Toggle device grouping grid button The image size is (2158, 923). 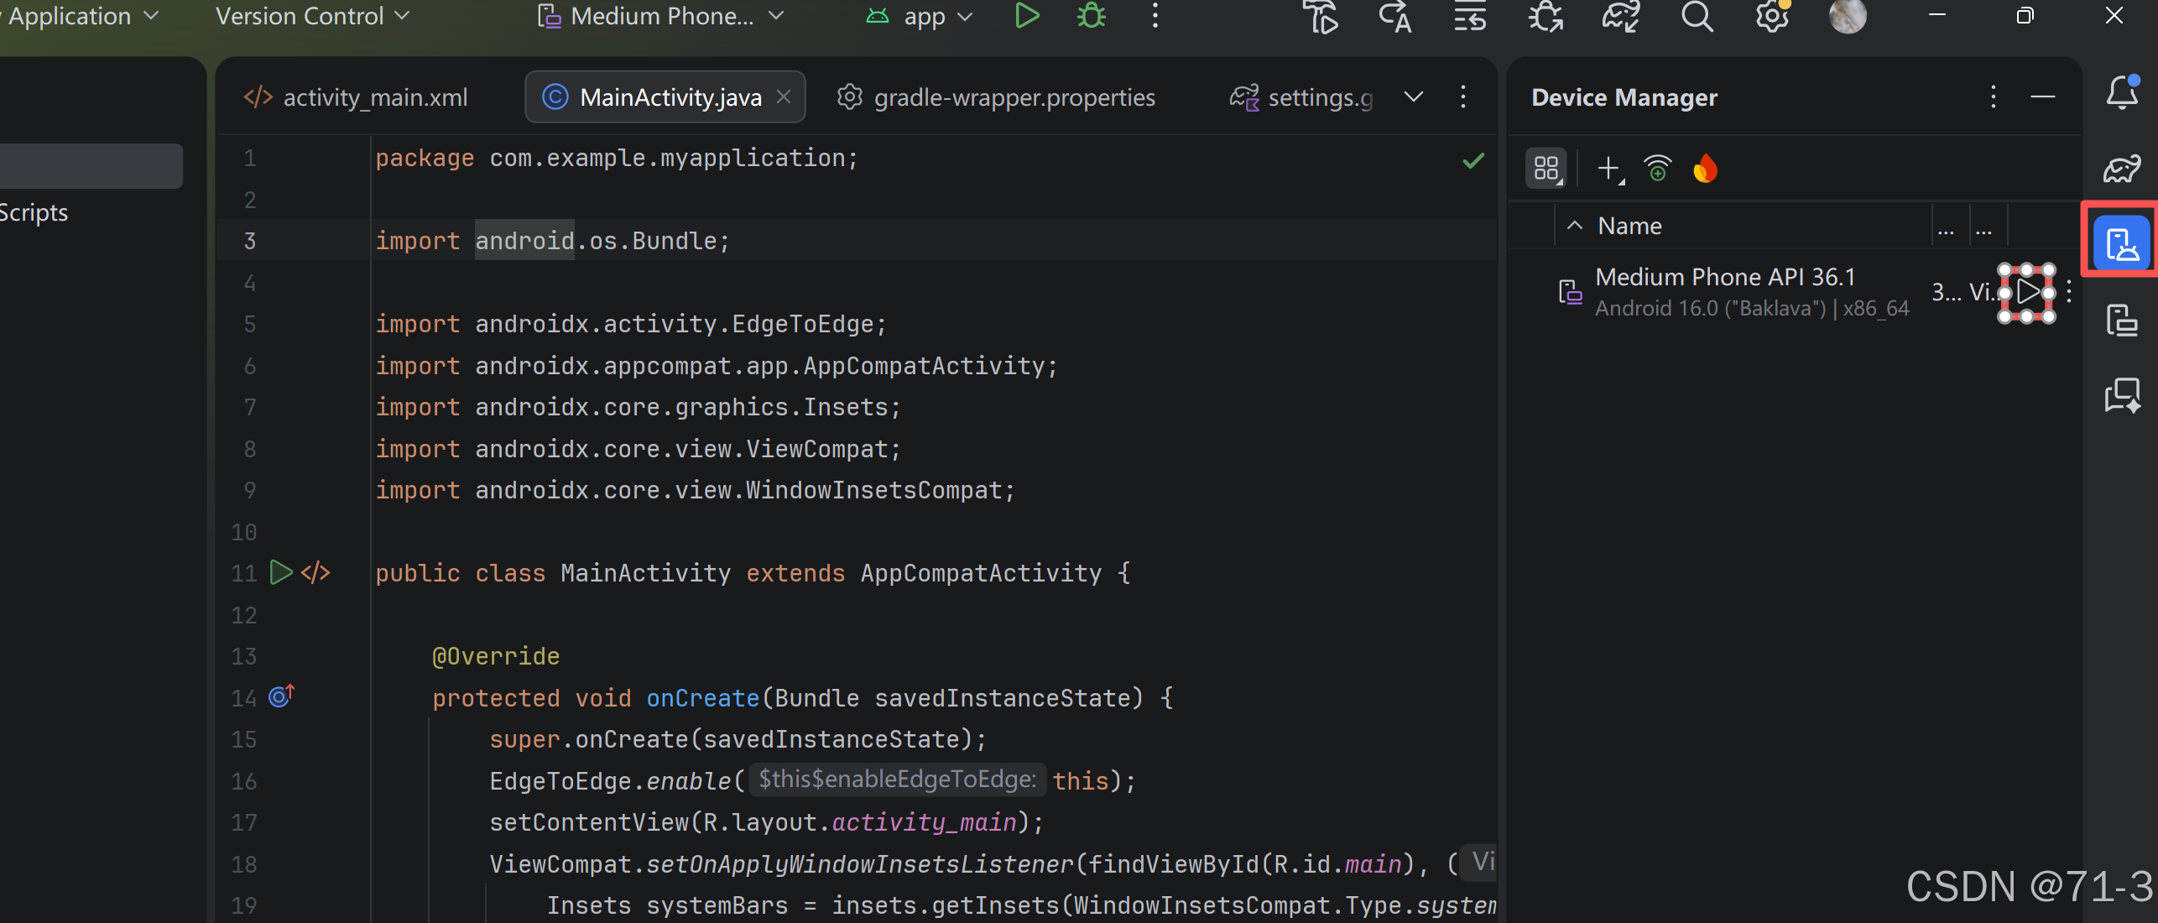(1546, 169)
